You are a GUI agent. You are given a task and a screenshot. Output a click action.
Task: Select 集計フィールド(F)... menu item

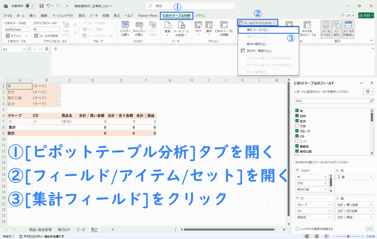[x=259, y=30]
